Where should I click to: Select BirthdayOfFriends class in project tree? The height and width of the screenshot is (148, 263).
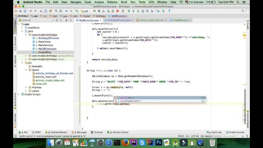(x=48, y=38)
